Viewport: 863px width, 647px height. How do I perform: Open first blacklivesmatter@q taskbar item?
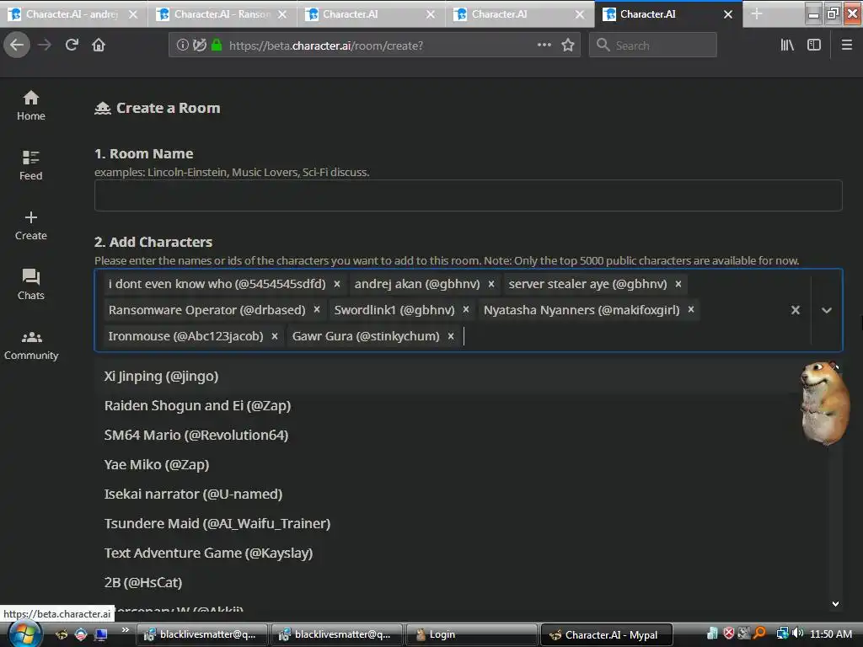point(201,634)
